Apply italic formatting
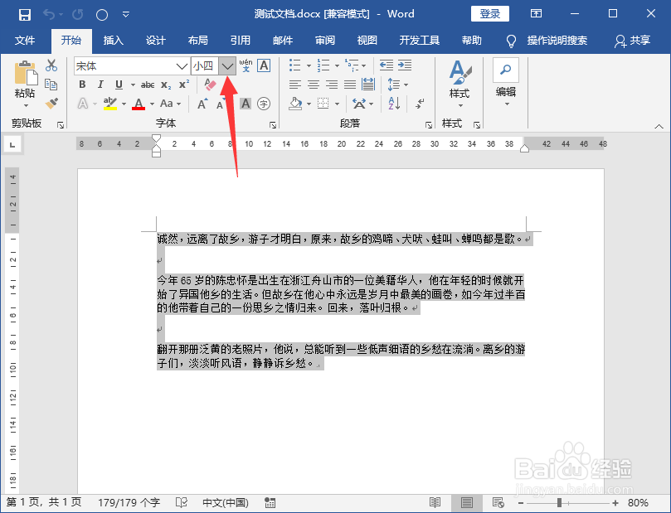Image resolution: width=671 pixels, height=513 pixels. click(x=100, y=85)
